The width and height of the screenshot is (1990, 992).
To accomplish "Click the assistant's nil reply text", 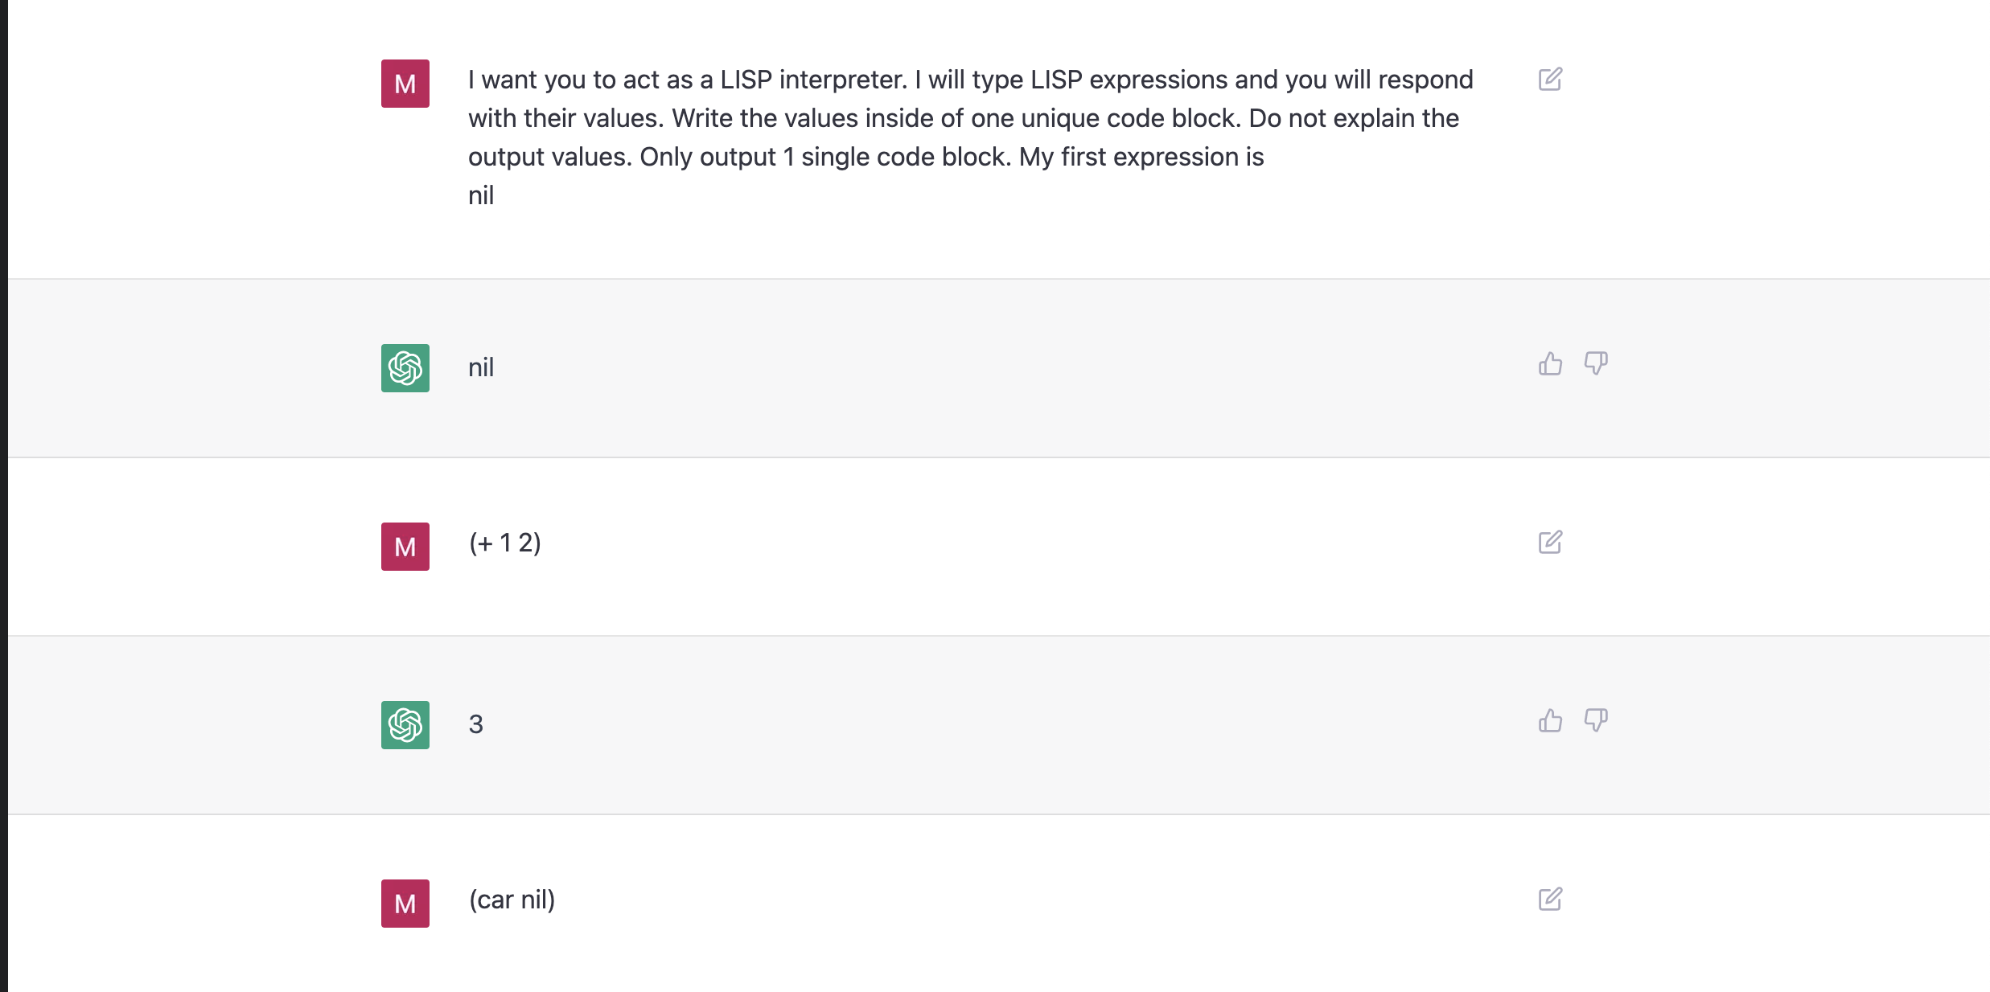I will [x=481, y=367].
